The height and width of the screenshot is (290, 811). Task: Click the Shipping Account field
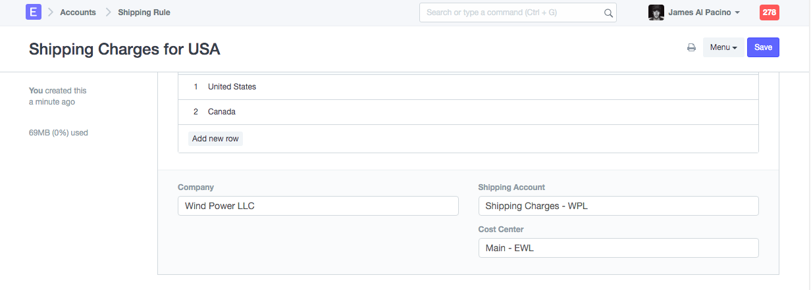click(x=618, y=206)
